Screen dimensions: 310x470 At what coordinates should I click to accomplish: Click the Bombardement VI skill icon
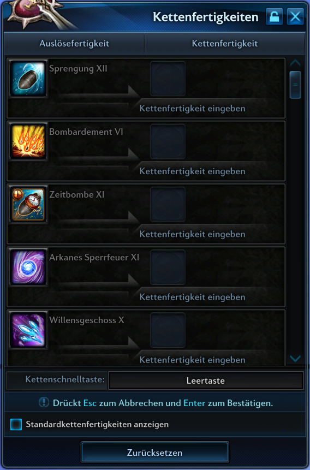[28, 142]
